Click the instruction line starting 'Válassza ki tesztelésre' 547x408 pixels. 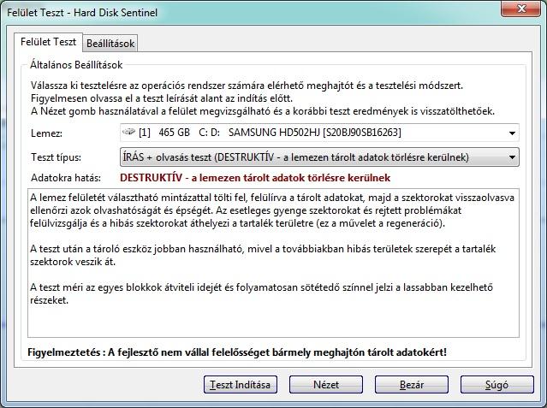click(247, 86)
